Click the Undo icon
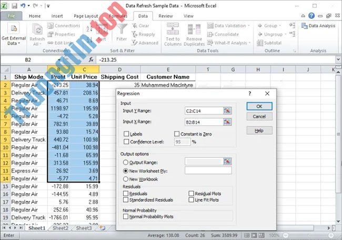The image size is (342, 240). 23,6
